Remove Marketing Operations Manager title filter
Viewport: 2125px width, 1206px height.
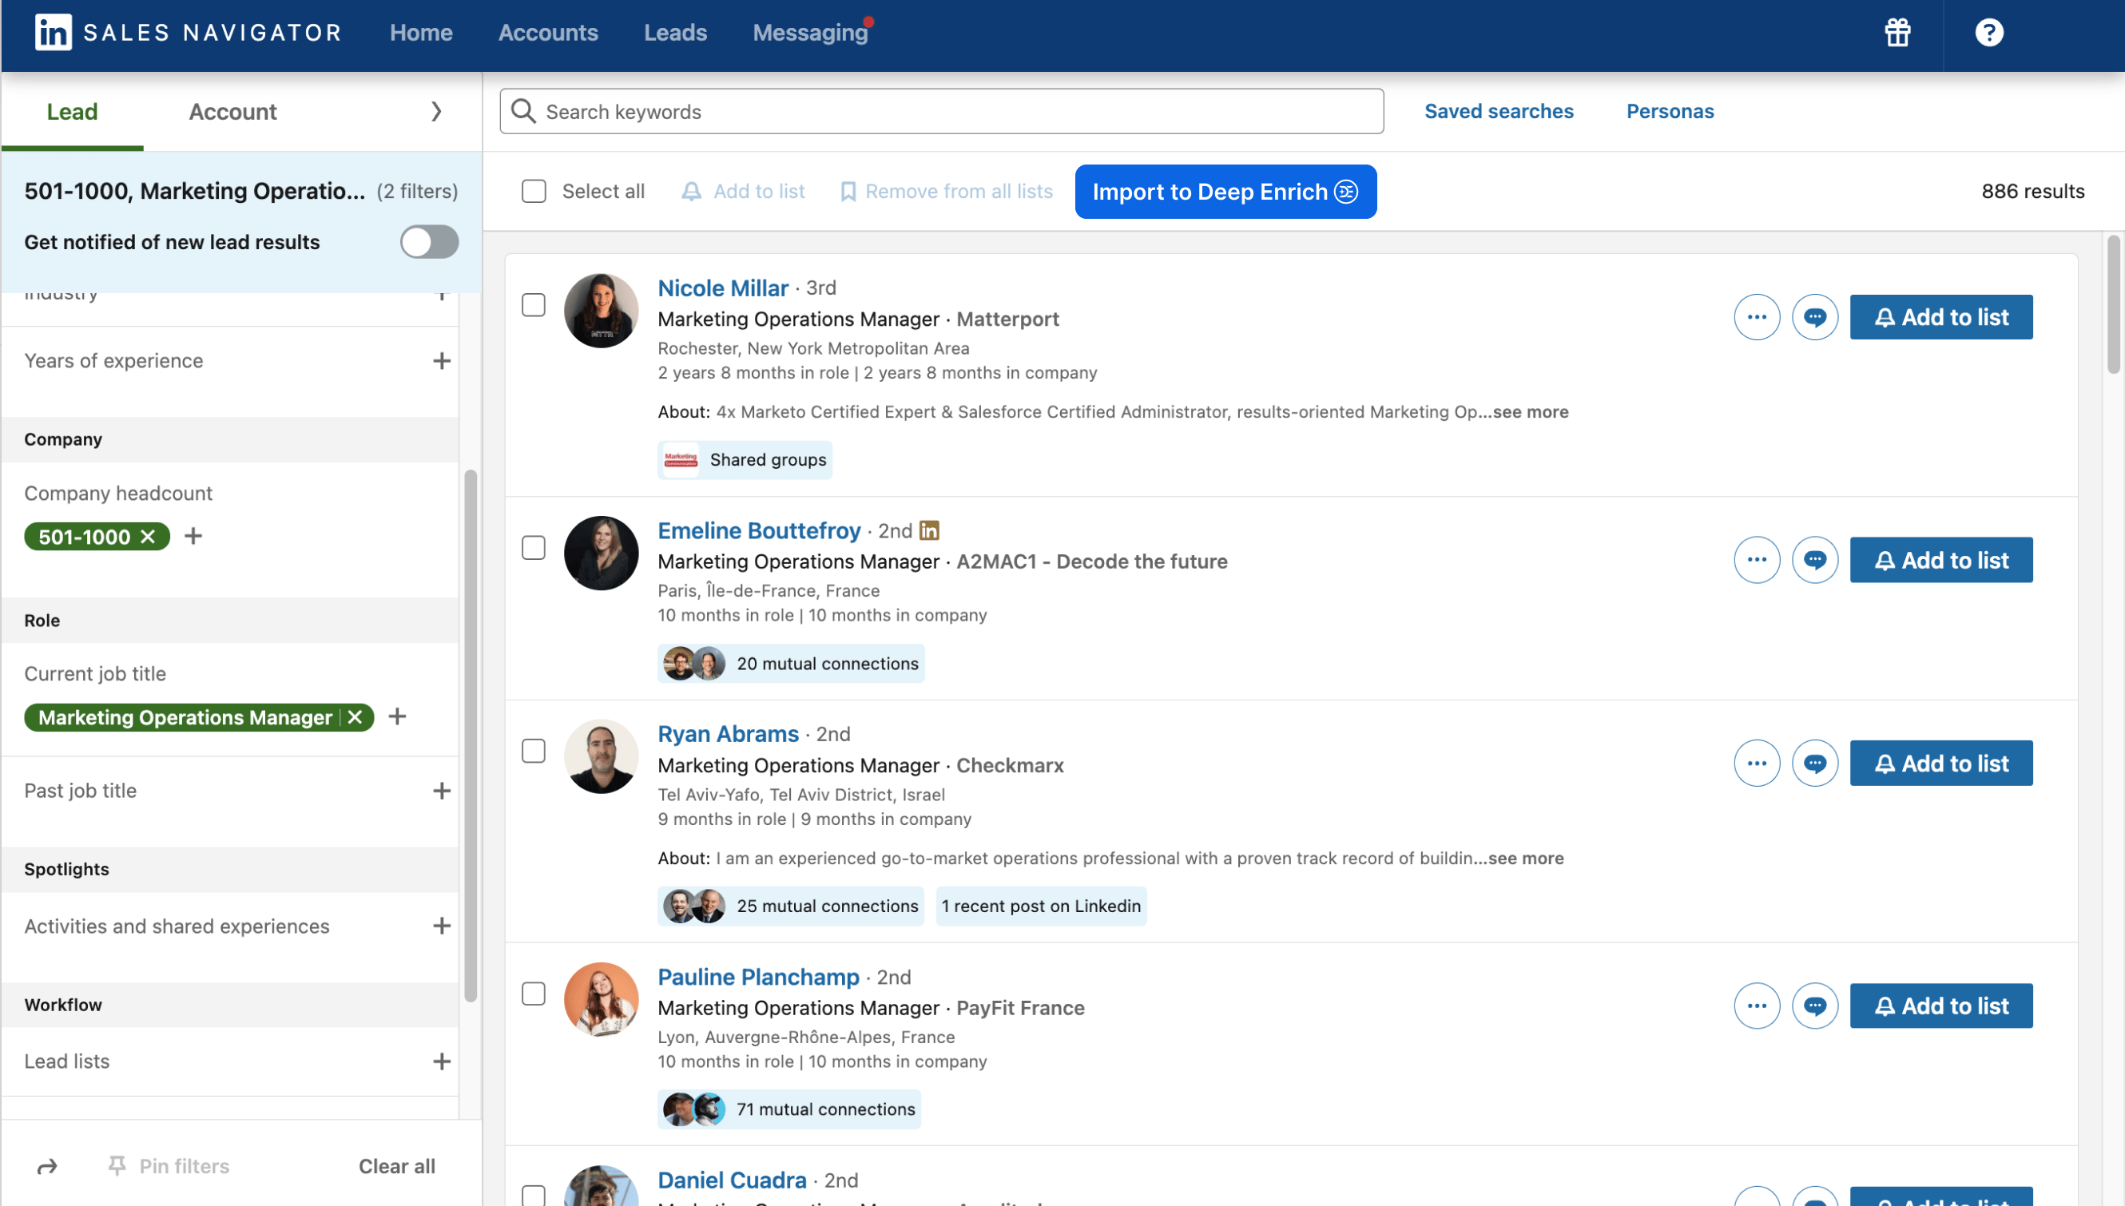click(355, 717)
